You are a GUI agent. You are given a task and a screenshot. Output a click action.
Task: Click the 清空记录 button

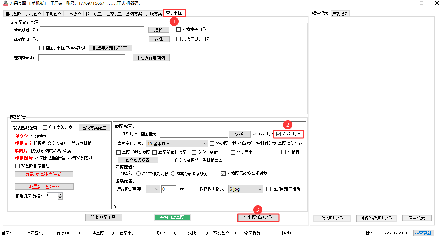pyautogui.click(x=417, y=218)
